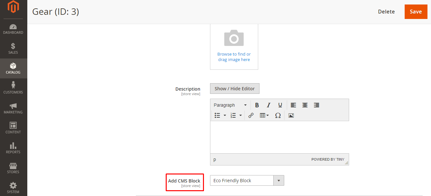Open the Paragraph format dropdown
The height and width of the screenshot is (196, 431).
230,105
